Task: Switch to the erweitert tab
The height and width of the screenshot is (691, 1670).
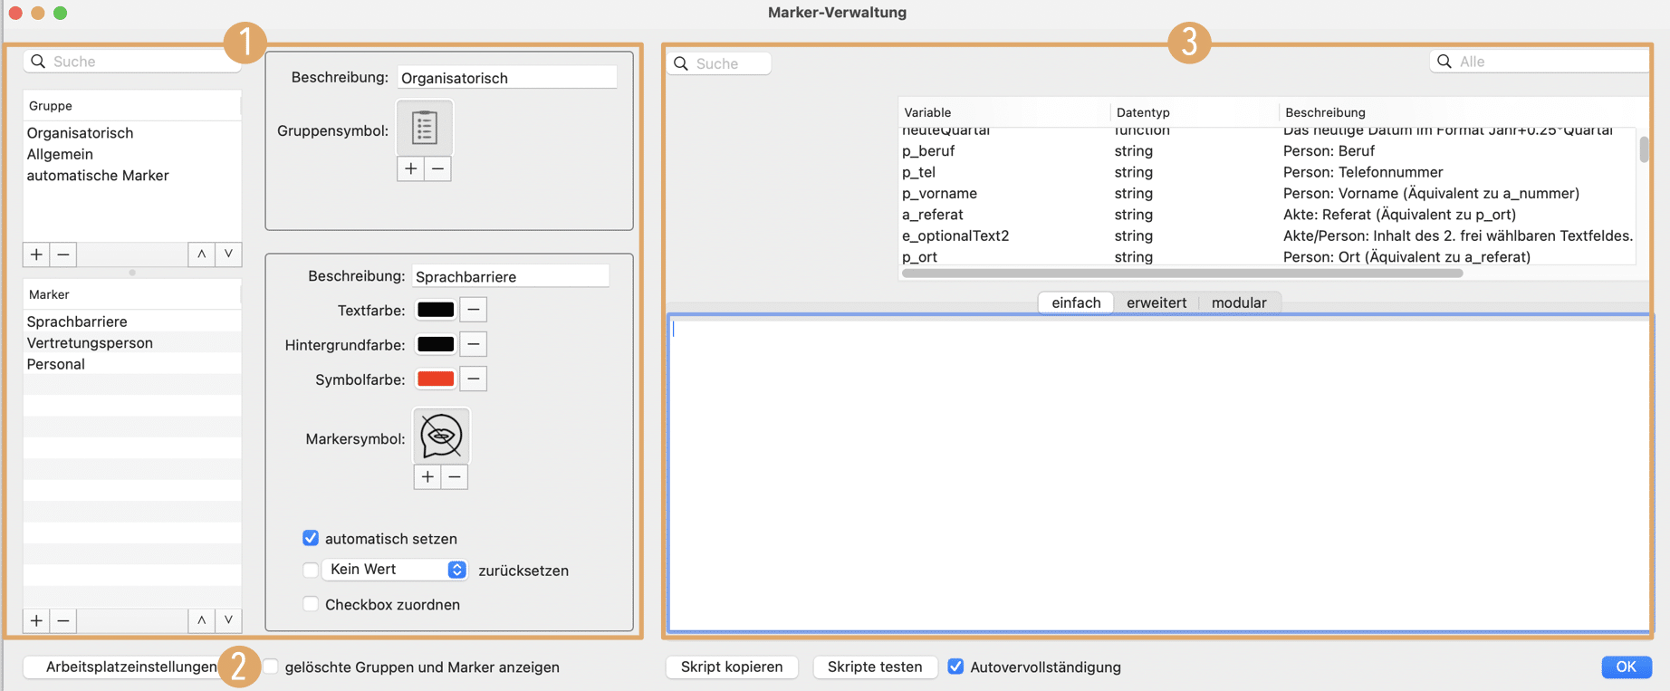Action: (x=1157, y=302)
